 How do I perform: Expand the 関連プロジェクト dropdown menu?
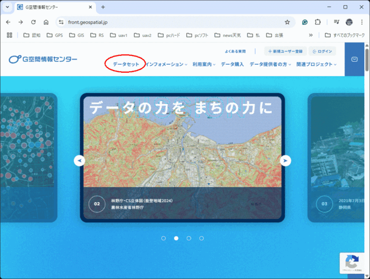(x=316, y=64)
